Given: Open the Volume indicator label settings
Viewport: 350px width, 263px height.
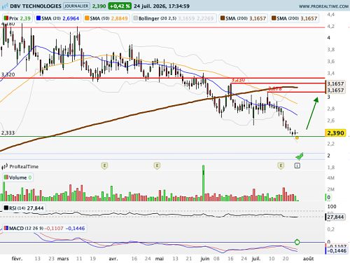Looking at the screenshot, I should point(17,177).
